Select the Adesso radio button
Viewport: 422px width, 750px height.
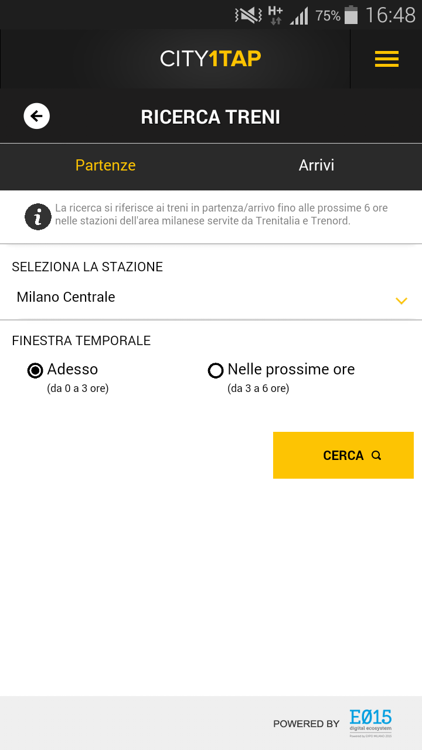point(36,370)
